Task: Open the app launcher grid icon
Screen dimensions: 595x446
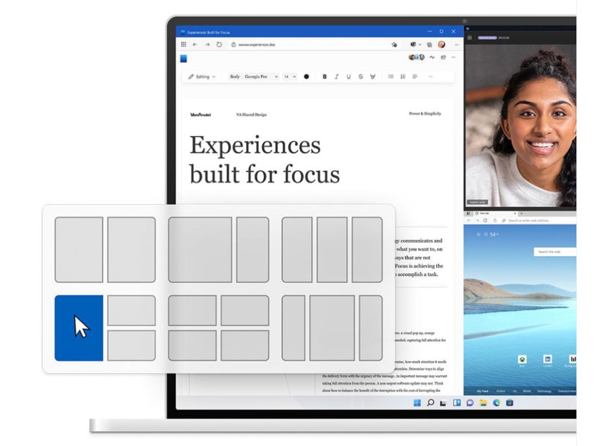Action: 184,44
